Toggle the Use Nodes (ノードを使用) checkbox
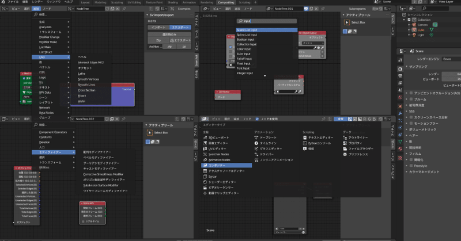Image resolution: width=461 pixels, height=241 pixels. tap(257, 119)
